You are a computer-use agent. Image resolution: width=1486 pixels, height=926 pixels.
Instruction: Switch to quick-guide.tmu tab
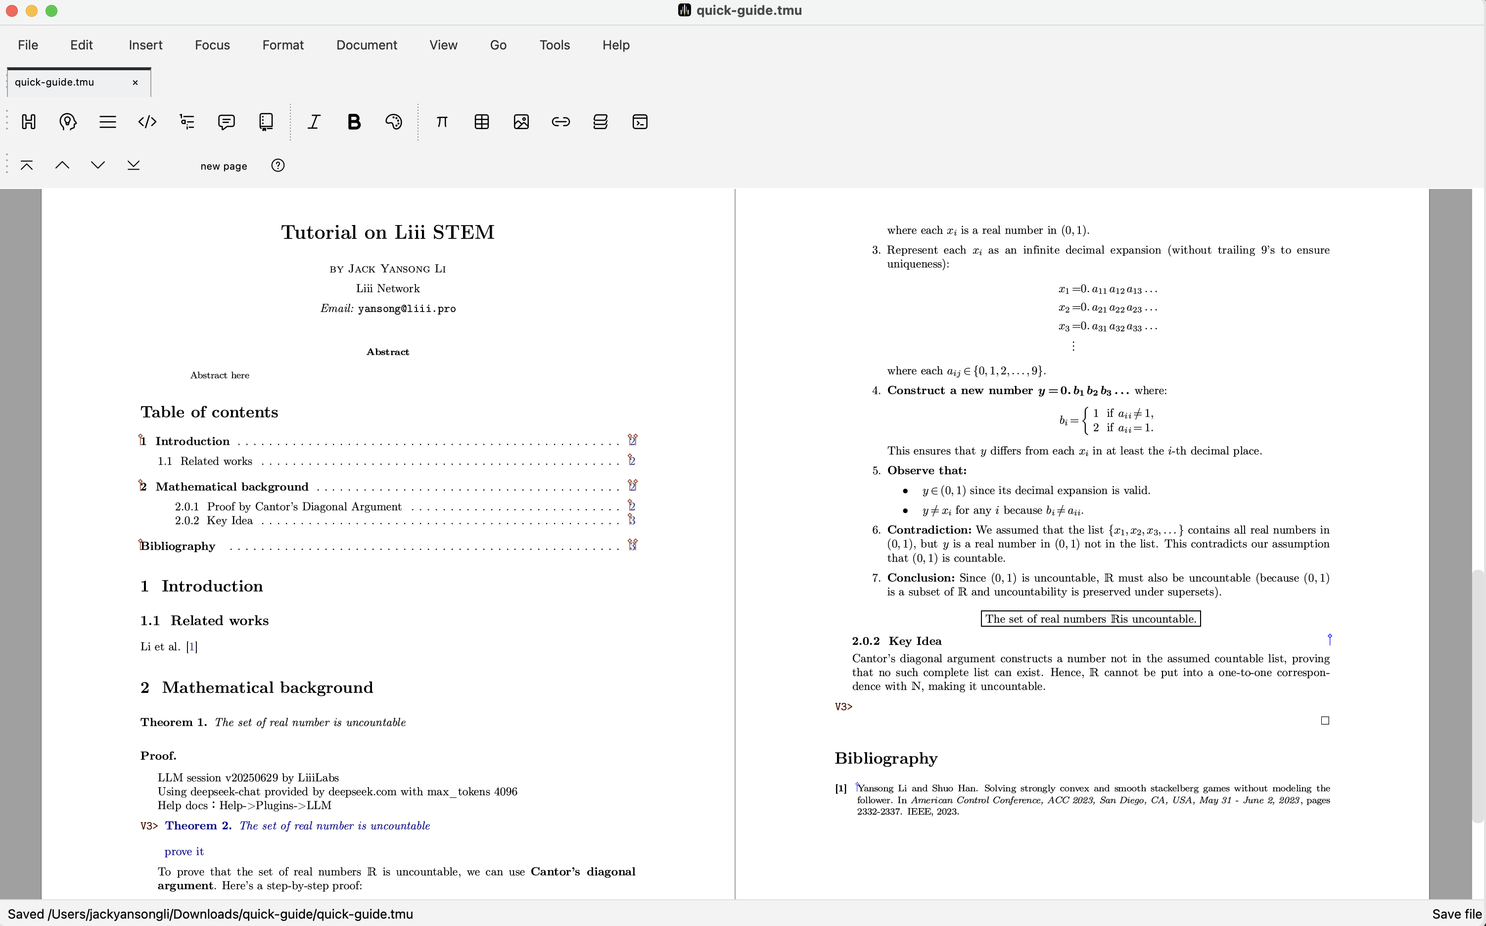coord(54,82)
